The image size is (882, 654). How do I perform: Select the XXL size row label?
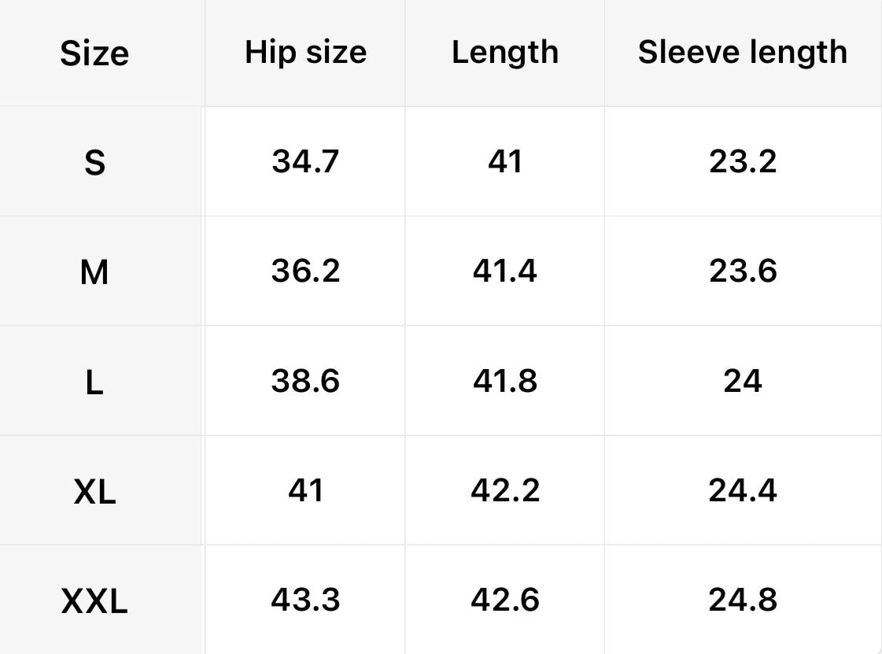click(94, 603)
